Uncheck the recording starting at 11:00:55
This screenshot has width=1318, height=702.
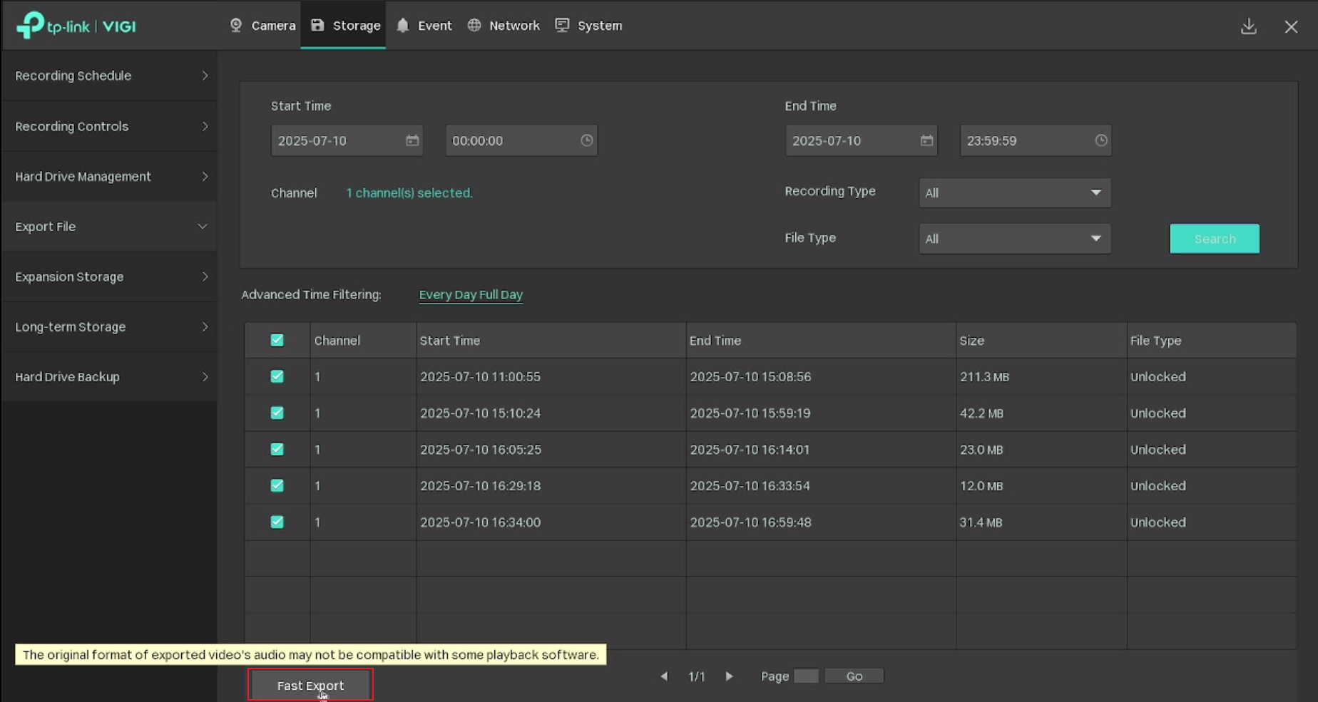pos(277,376)
